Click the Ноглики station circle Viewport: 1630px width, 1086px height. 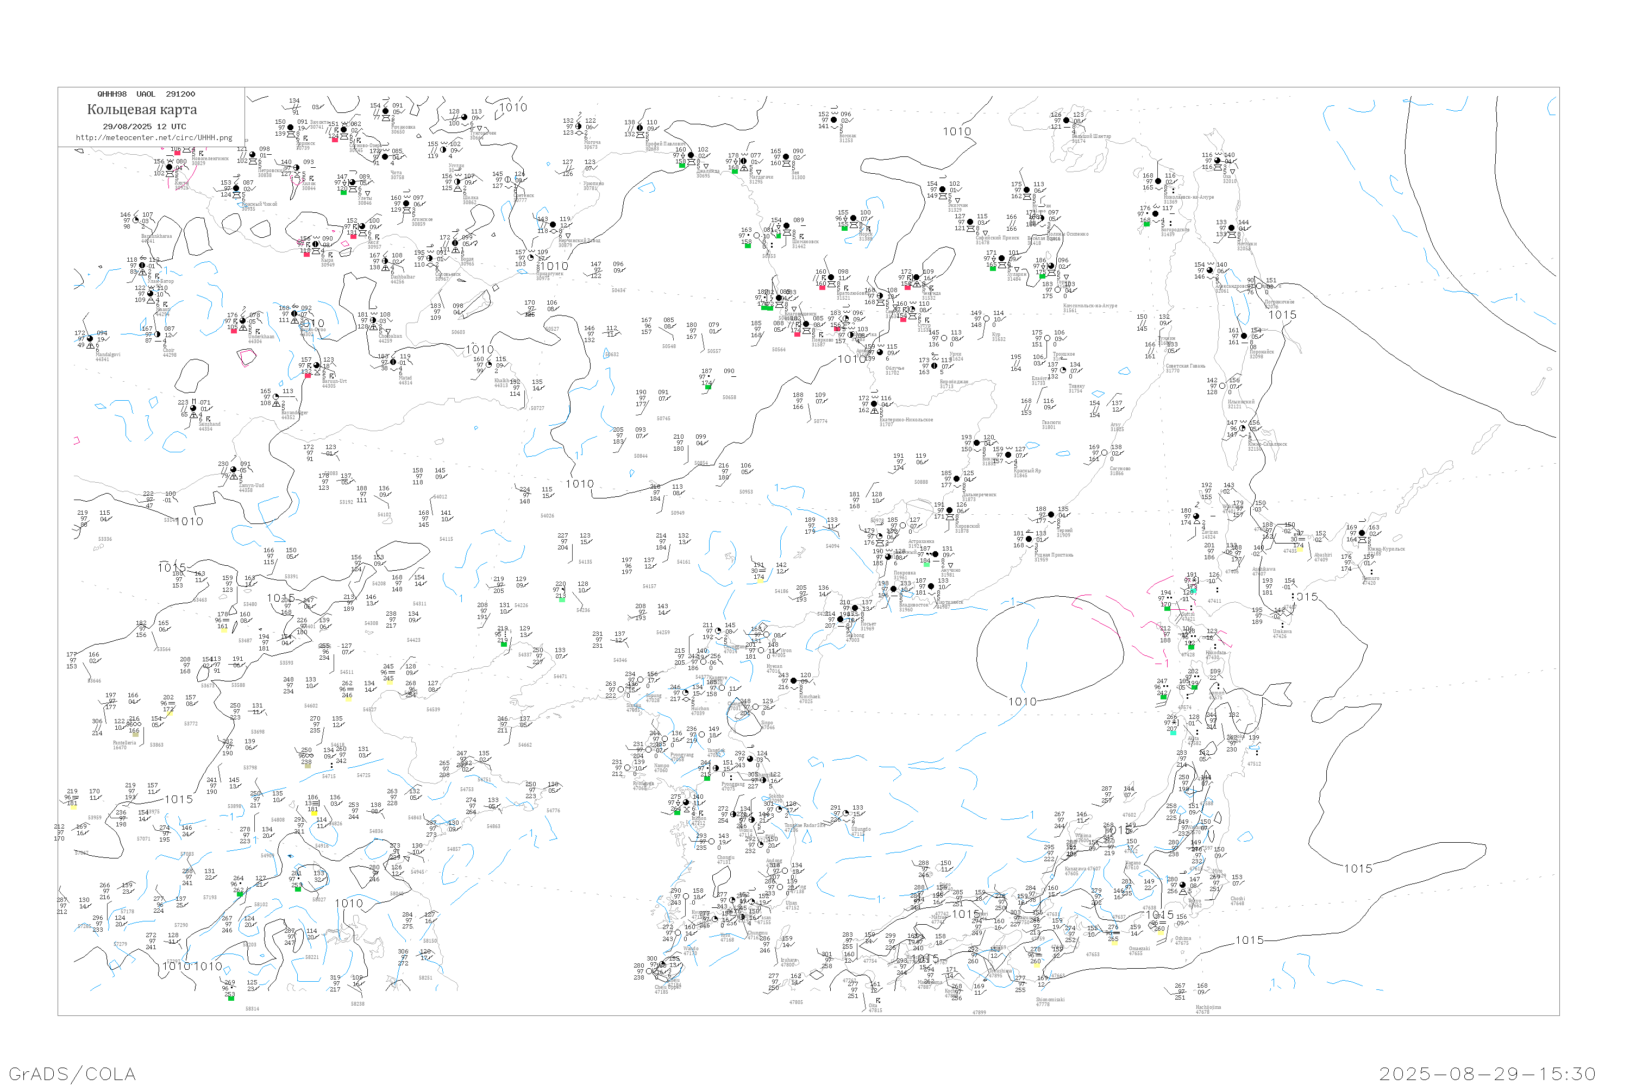click(1232, 228)
